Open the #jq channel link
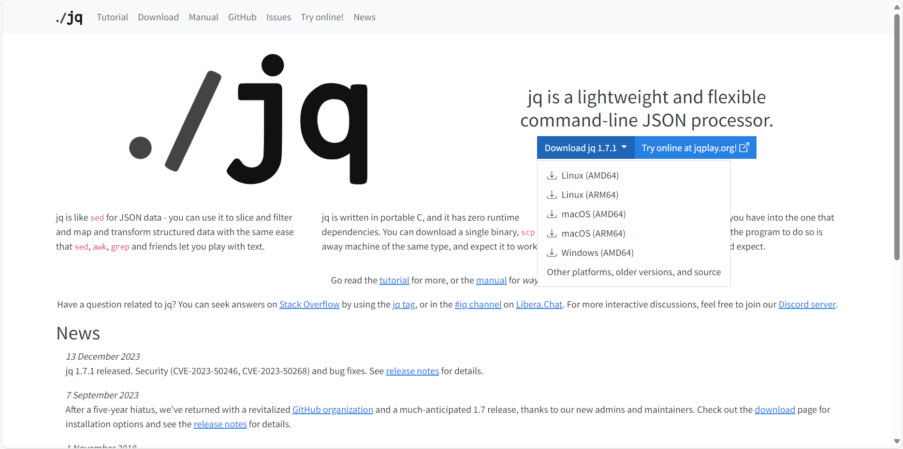Image resolution: width=903 pixels, height=449 pixels. click(x=478, y=305)
